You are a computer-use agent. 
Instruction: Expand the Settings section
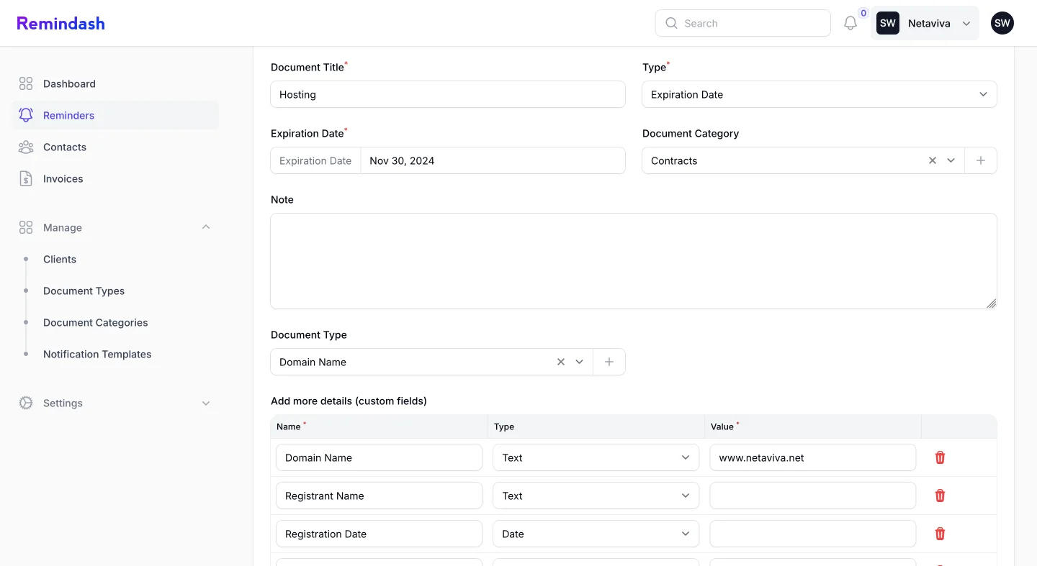coord(206,403)
